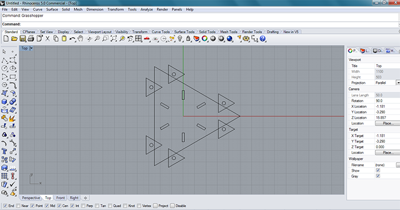Screen dimensions: 400x210
Task: Toggle the Mid osnap checkbox
Action: (47, 206)
